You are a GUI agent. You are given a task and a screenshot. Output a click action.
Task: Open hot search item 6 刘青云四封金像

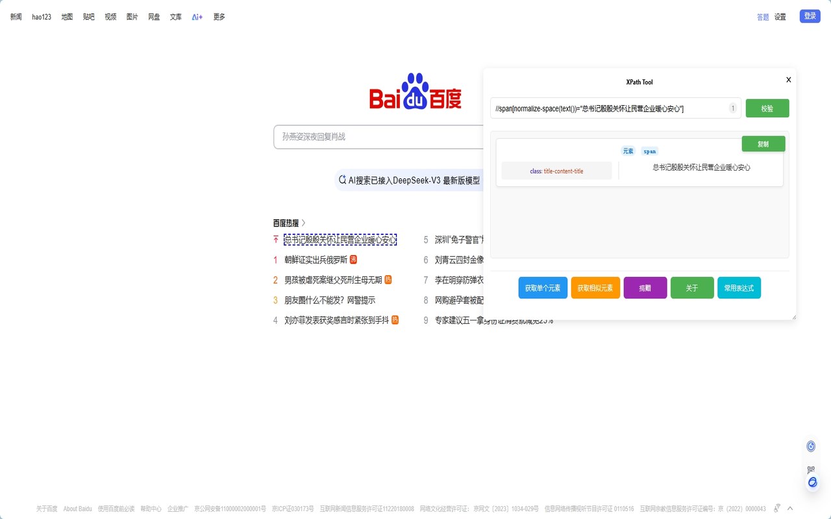coord(459,259)
